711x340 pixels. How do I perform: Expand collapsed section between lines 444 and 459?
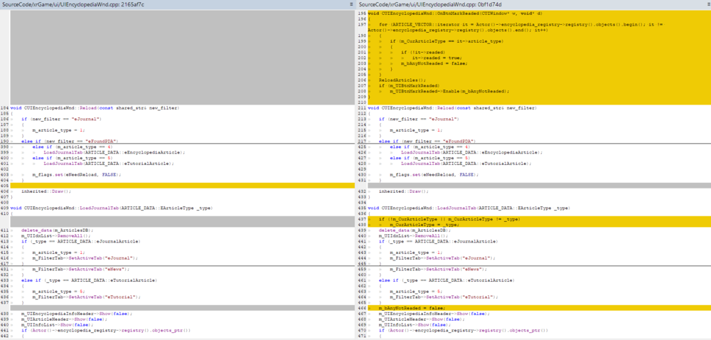click(x=533, y=265)
